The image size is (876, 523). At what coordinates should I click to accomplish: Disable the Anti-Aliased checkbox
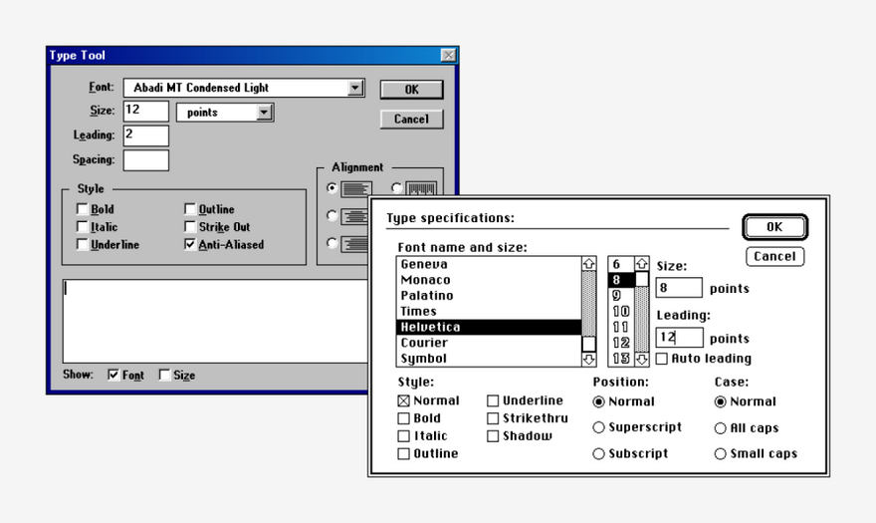coord(190,244)
